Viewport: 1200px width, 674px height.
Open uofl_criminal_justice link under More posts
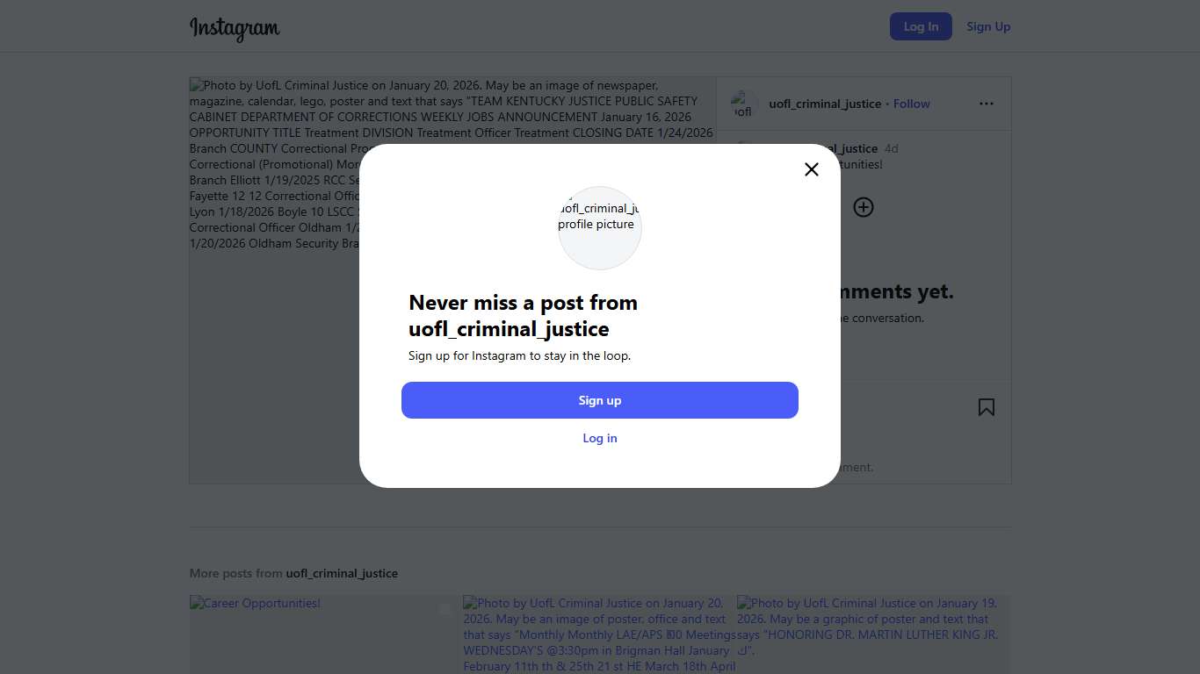(x=342, y=573)
